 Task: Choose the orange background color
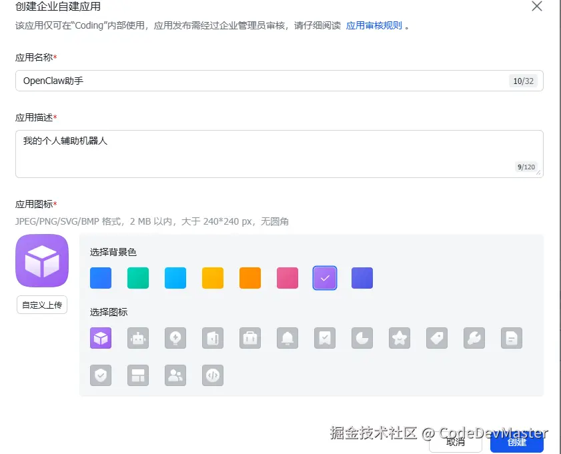250,278
